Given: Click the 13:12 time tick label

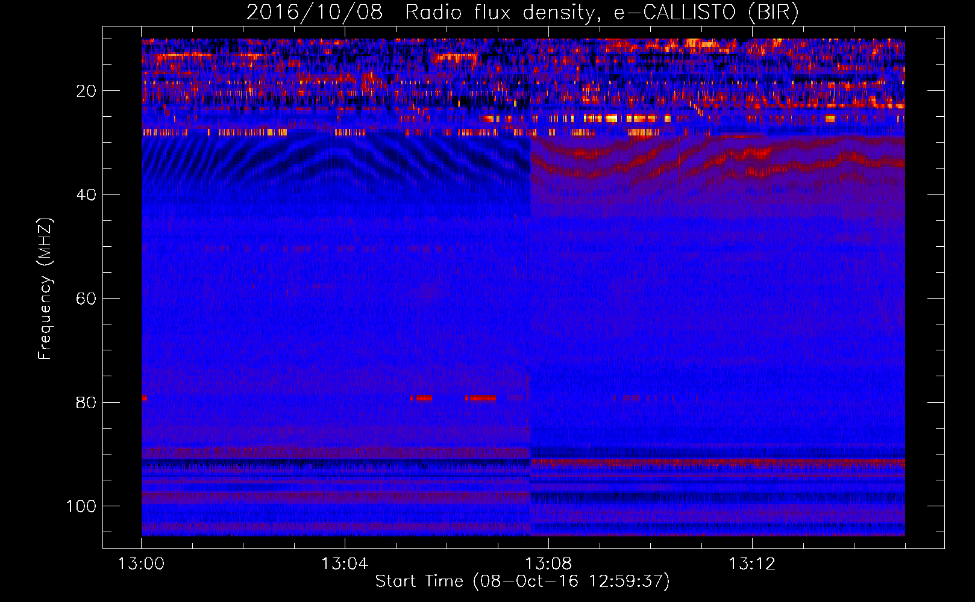Looking at the screenshot, I should point(752,564).
